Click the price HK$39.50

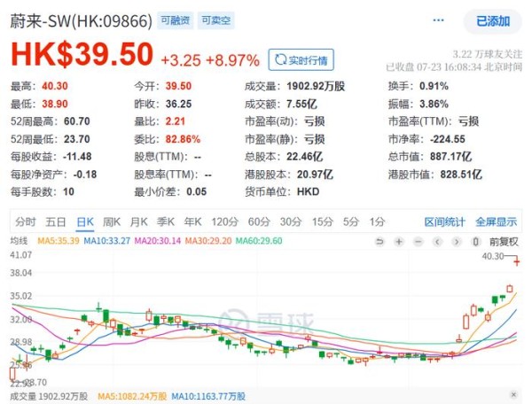point(82,53)
